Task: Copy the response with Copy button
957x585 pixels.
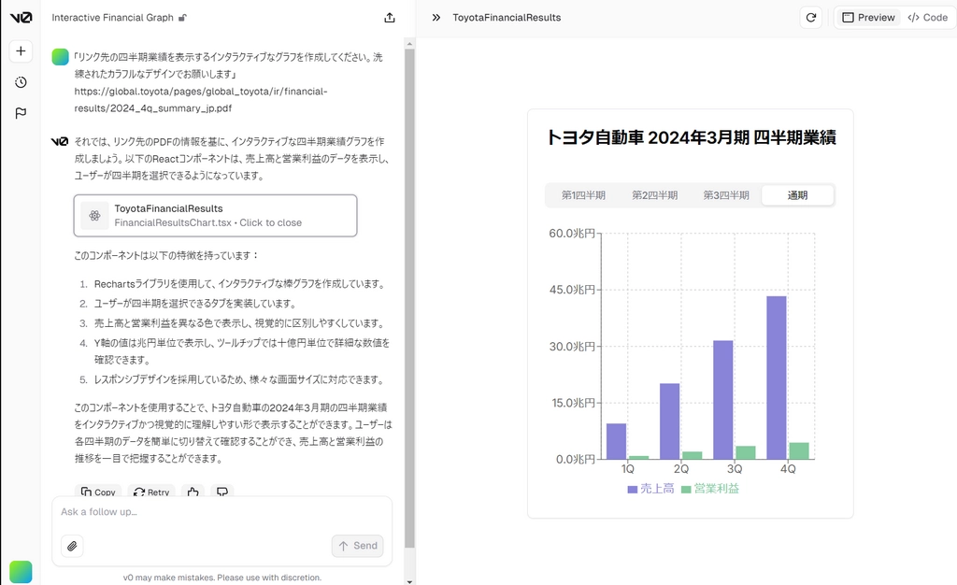Action: [x=98, y=492]
